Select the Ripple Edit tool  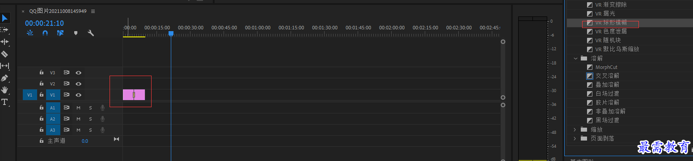5,42
